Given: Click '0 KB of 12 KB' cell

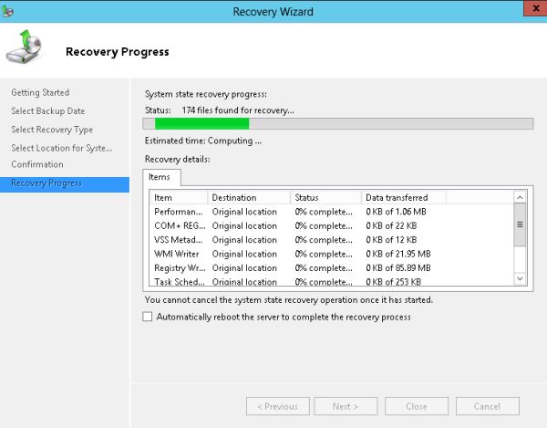Looking at the screenshot, I should point(391,240).
